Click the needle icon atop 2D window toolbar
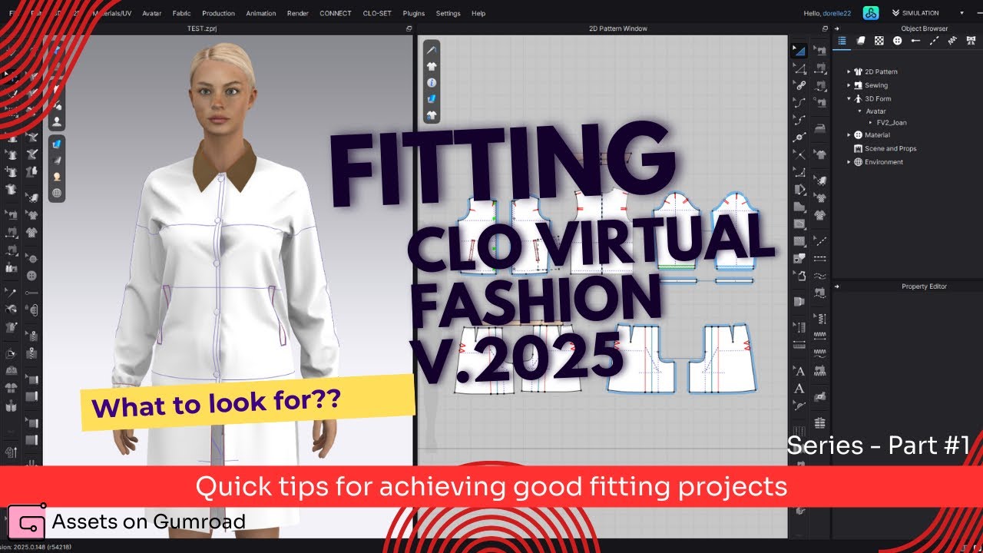 point(432,49)
